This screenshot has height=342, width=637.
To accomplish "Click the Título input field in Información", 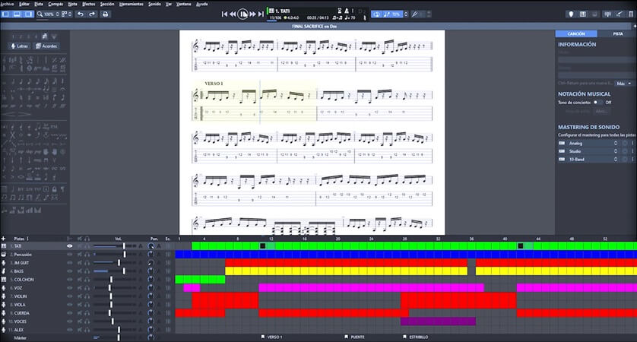I will [x=597, y=60].
